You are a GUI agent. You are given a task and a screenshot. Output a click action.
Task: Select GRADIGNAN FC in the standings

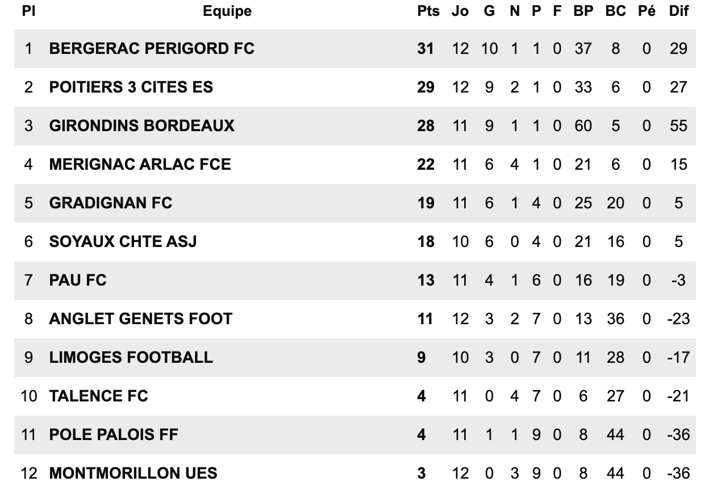click(111, 203)
